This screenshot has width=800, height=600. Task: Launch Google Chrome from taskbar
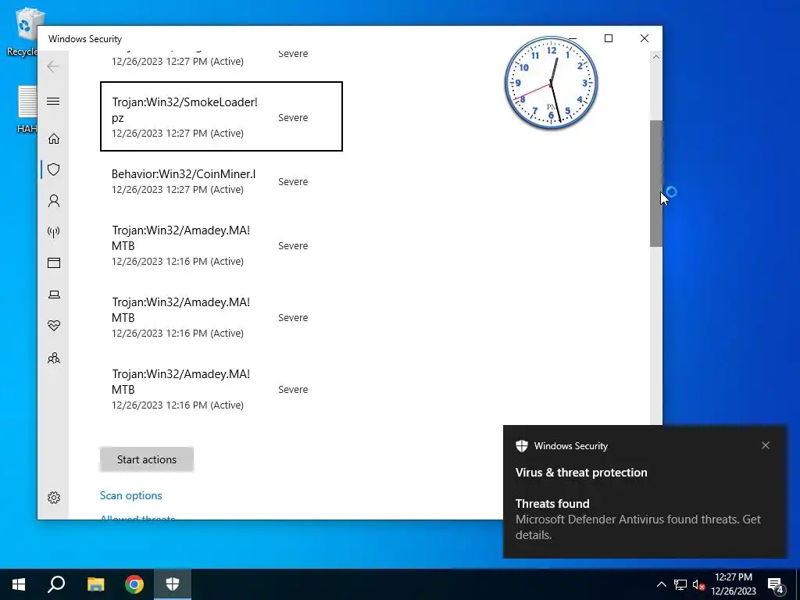click(134, 584)
